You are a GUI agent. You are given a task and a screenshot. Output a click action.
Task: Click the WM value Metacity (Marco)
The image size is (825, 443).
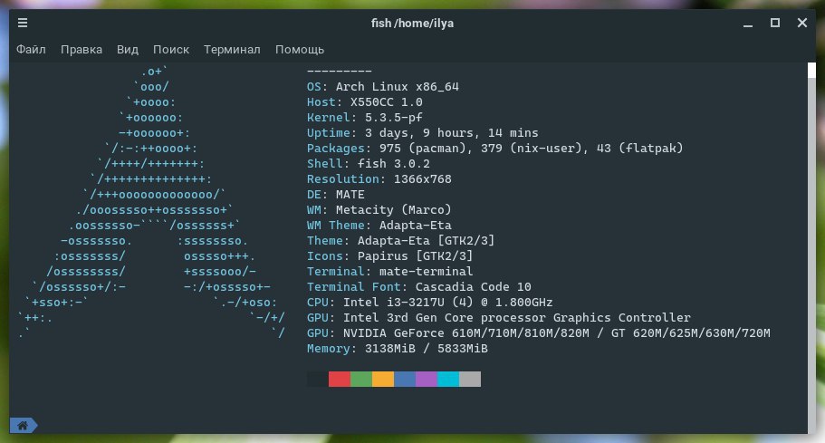(394, 210)
